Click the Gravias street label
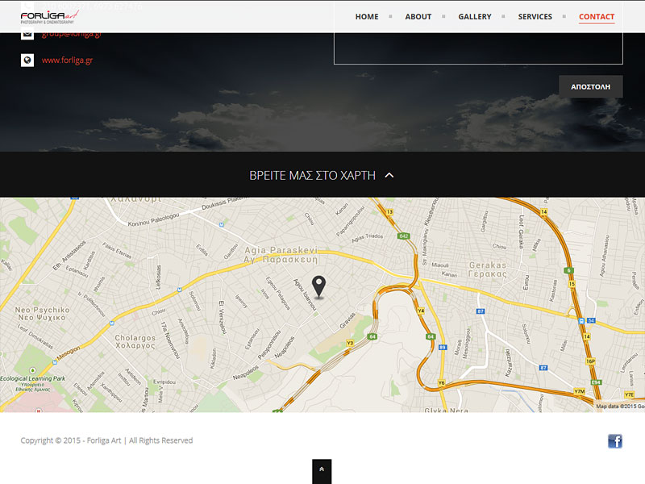 (x=347, y=320)
